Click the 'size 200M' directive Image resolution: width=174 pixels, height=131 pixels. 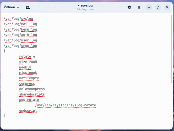(x=28, y=62)
